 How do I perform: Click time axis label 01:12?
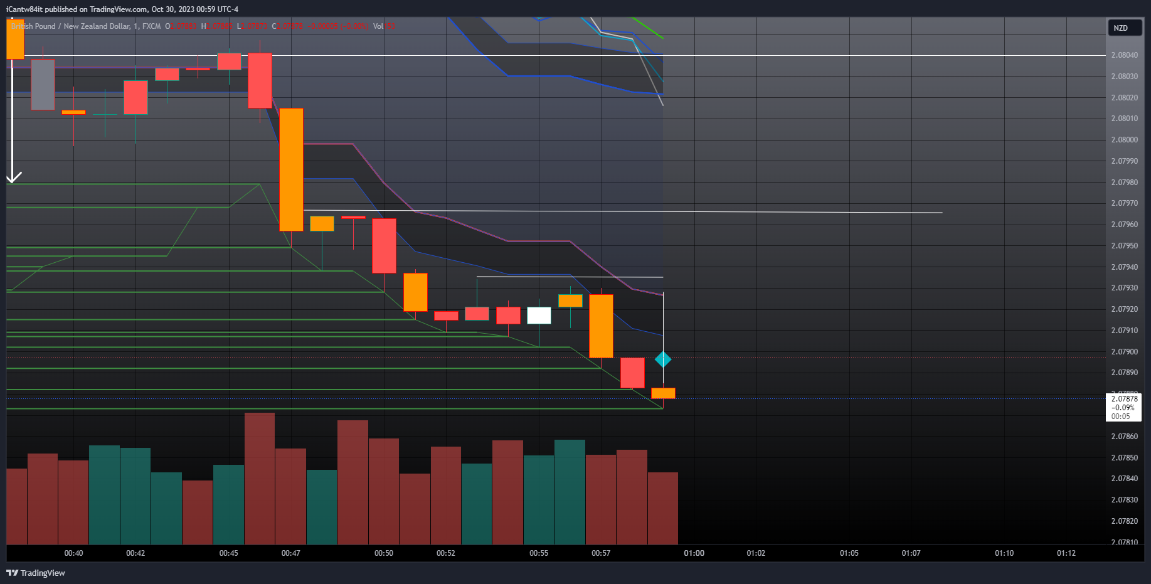[1066, 553]
